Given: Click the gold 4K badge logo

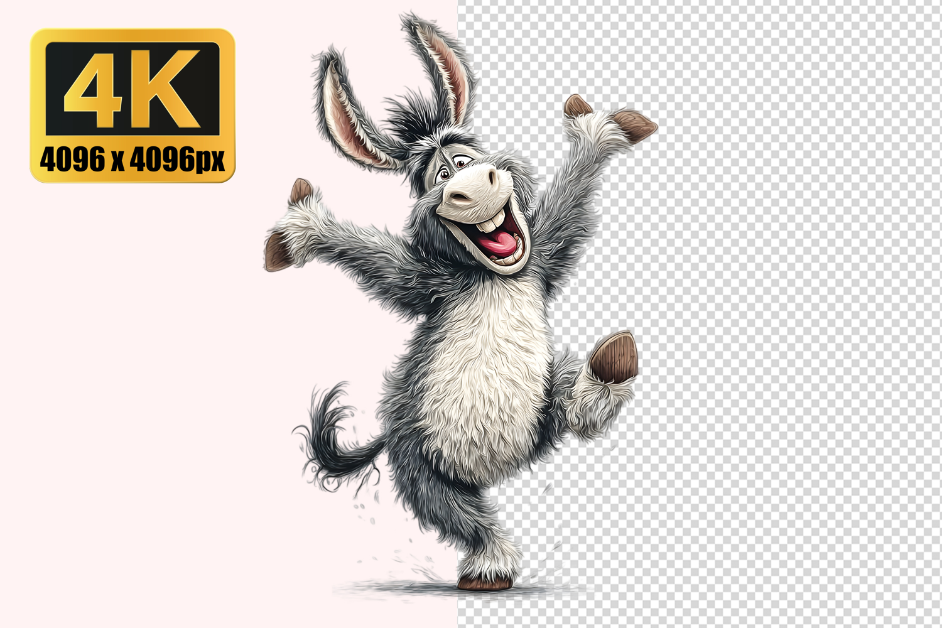Looking at the screenshot, I should [133, 105].
